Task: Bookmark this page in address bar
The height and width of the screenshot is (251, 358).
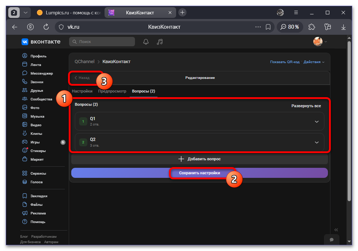Action: pos(268,27)
